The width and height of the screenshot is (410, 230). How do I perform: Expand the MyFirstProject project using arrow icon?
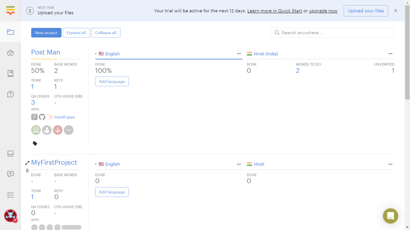click(x=27, y=163)
